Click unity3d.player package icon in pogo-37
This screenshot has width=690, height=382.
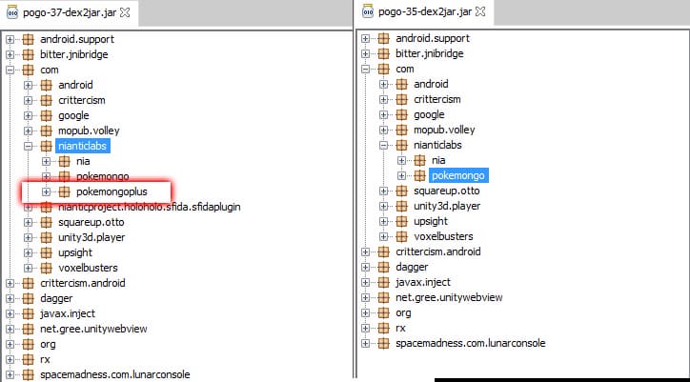tap(46, 237)
